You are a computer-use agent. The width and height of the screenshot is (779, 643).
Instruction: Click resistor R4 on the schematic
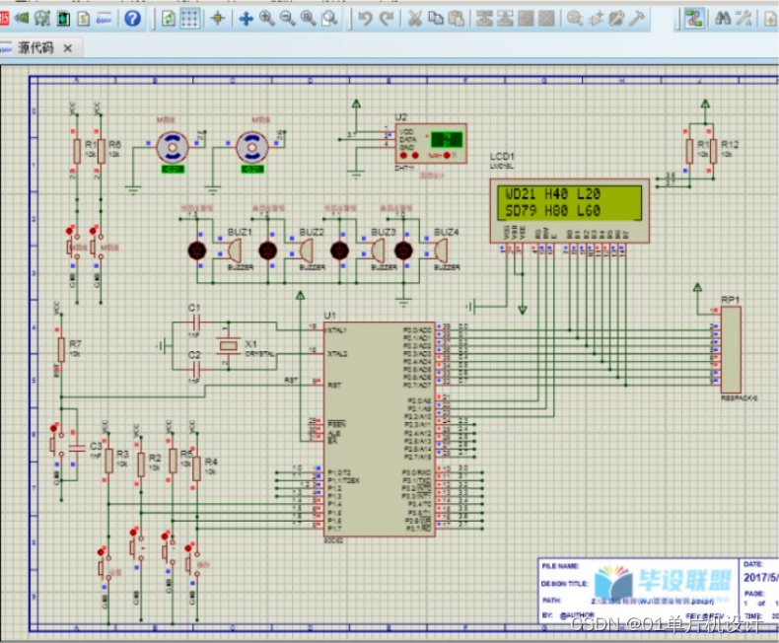[196, 468]
